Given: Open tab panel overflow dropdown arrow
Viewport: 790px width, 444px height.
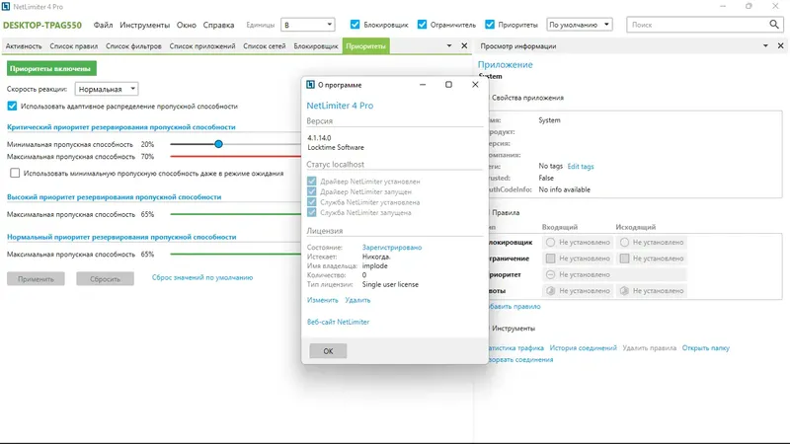Looking at the screenshot, I should coord(449,45).
